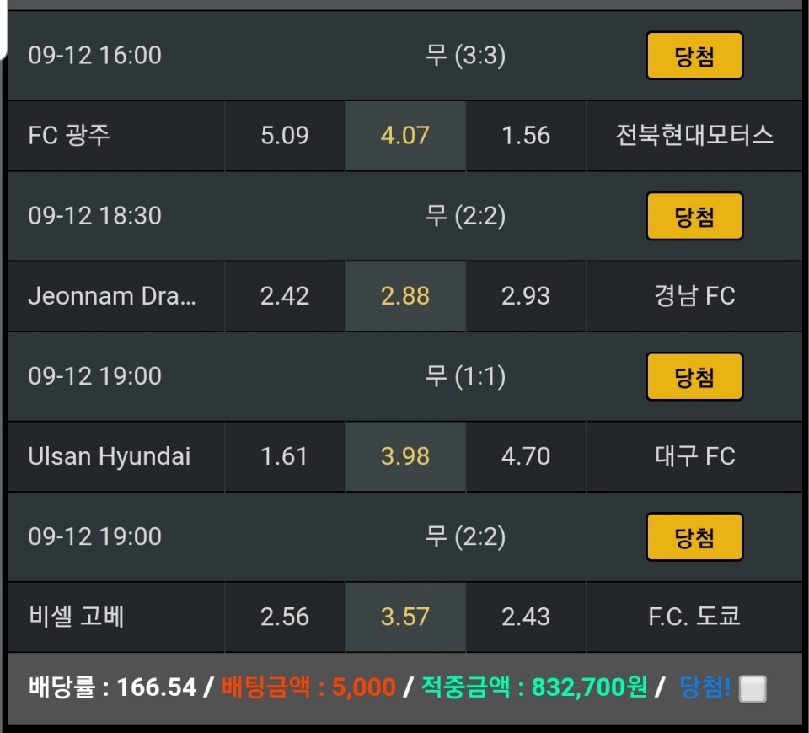Screen dimensions: 809x733
Task: Click the 적중금액 832,700원 text
Action: [x=534, y=687]
